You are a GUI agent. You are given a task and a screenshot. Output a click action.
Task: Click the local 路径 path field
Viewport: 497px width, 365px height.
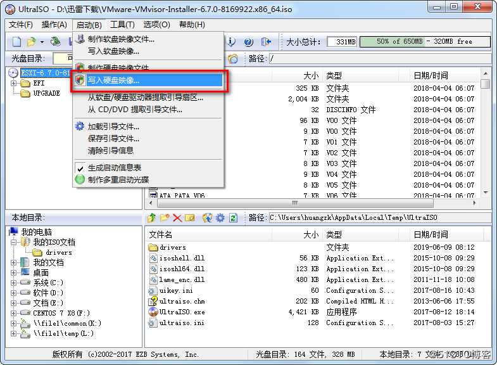(379, 217)
